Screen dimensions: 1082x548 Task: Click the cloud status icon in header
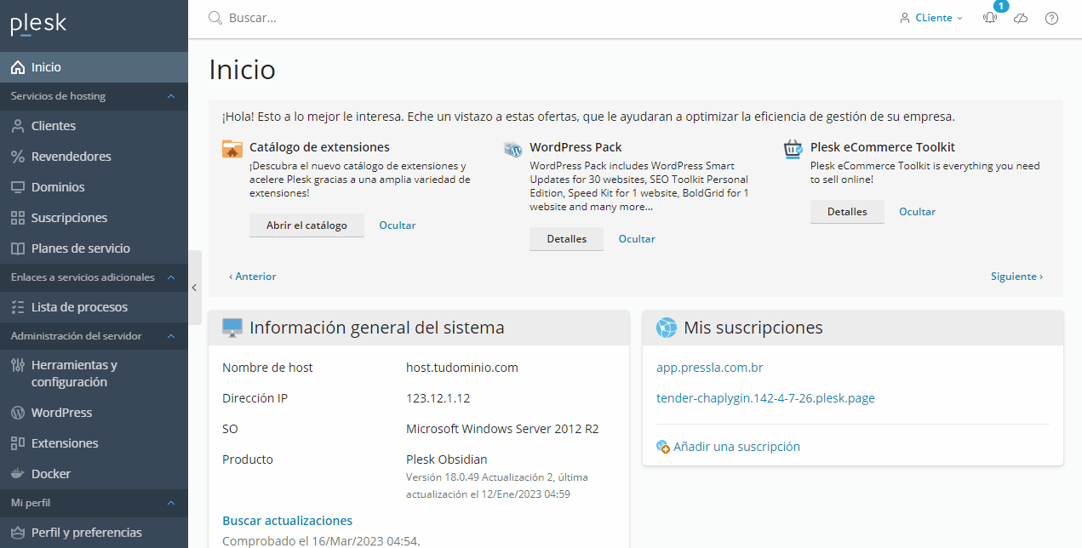[x=1021, y=18]
